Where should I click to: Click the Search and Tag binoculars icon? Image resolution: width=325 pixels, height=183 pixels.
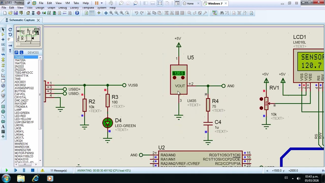pos(222,13)
